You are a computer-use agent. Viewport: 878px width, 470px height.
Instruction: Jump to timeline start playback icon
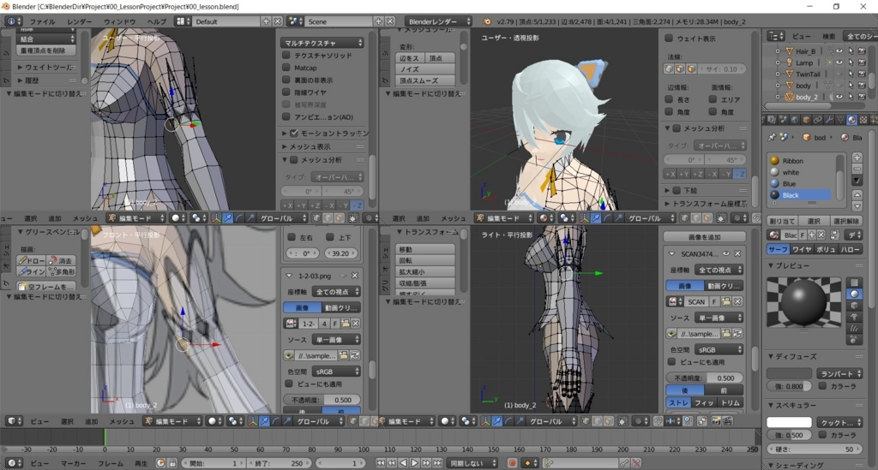click(x=380, y=463)
